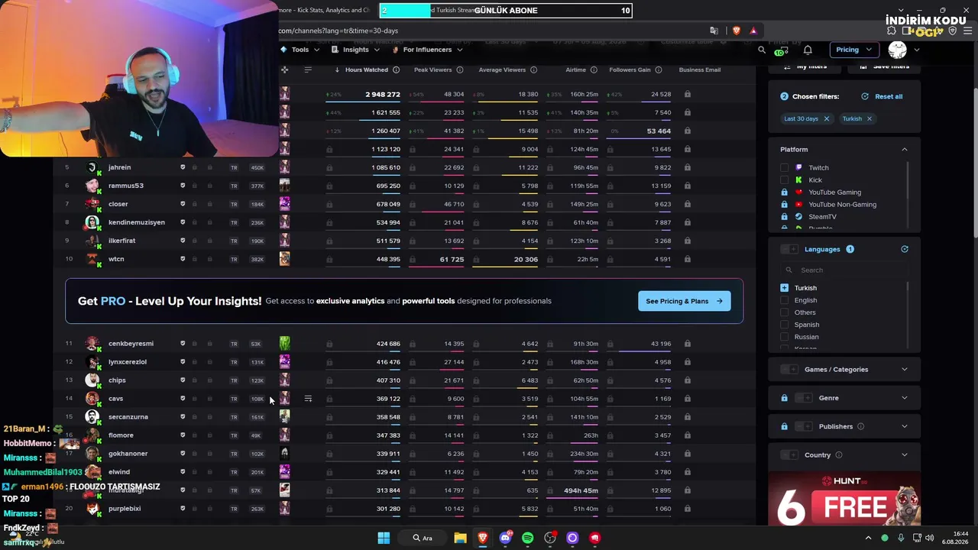This screenshot has height=550, width=978.
Task: Open Spotify from the taskbar
Action: point(527,538)
